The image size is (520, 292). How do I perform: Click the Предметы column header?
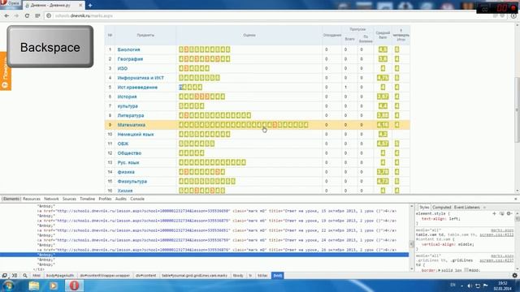pos(145,35)
